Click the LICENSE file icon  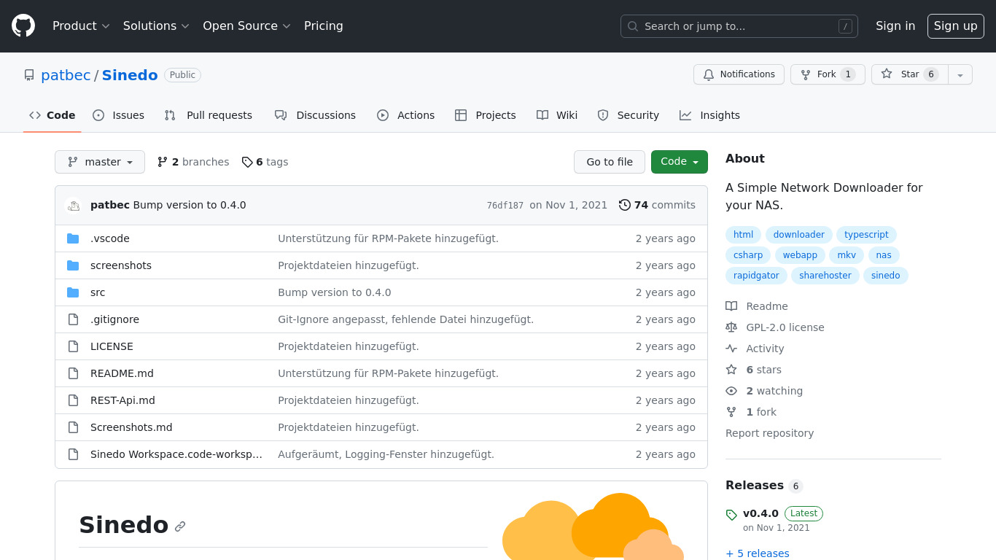point(73,346)
